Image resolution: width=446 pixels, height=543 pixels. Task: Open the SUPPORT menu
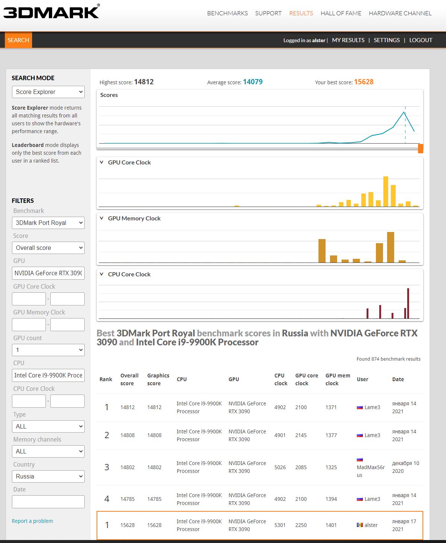click(x=268, y=13)
